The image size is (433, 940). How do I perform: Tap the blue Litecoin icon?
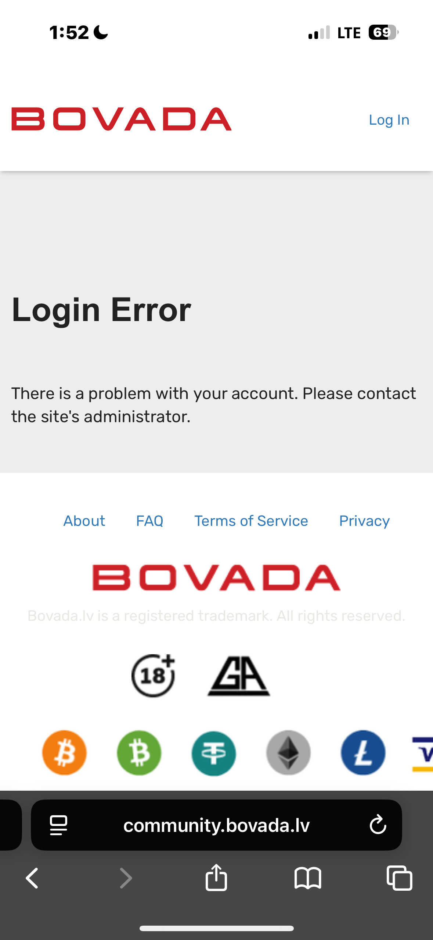pos(363,752)
